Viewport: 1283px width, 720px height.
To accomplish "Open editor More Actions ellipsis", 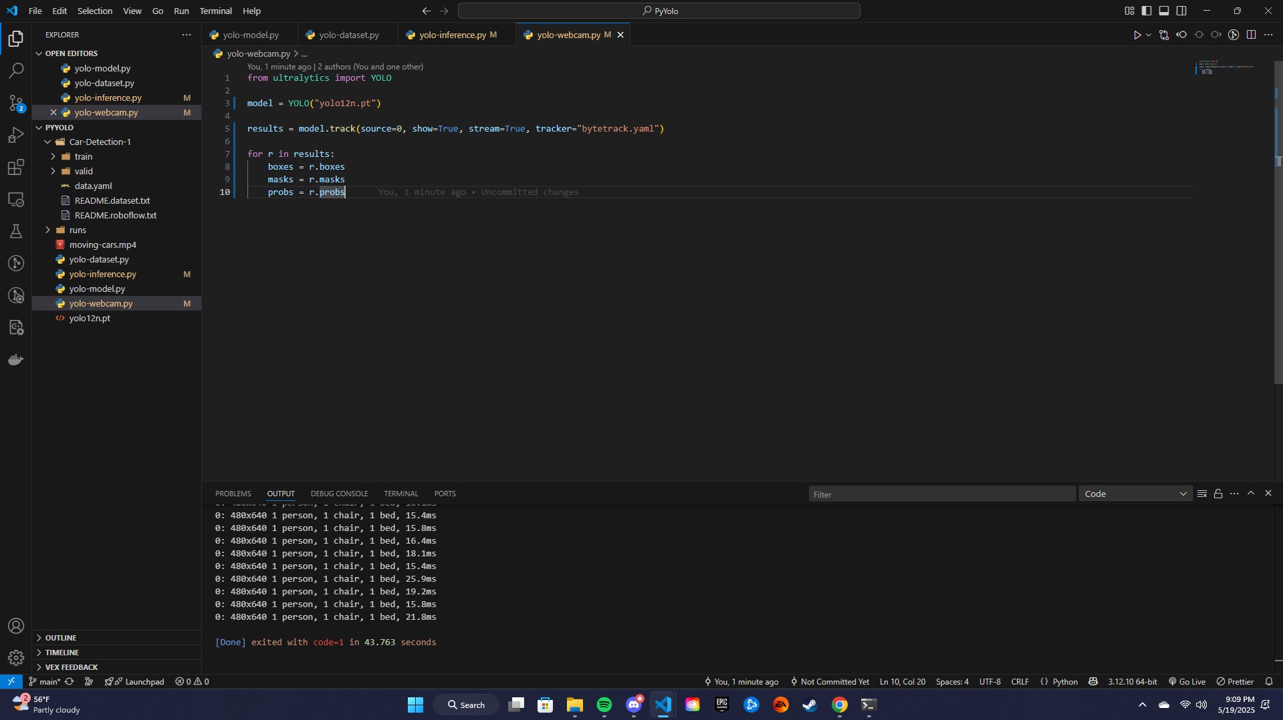I will [1268, 35].
